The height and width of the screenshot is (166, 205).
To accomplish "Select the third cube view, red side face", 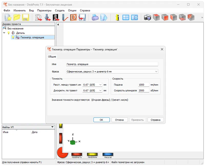I will click(x=174, y=17).
